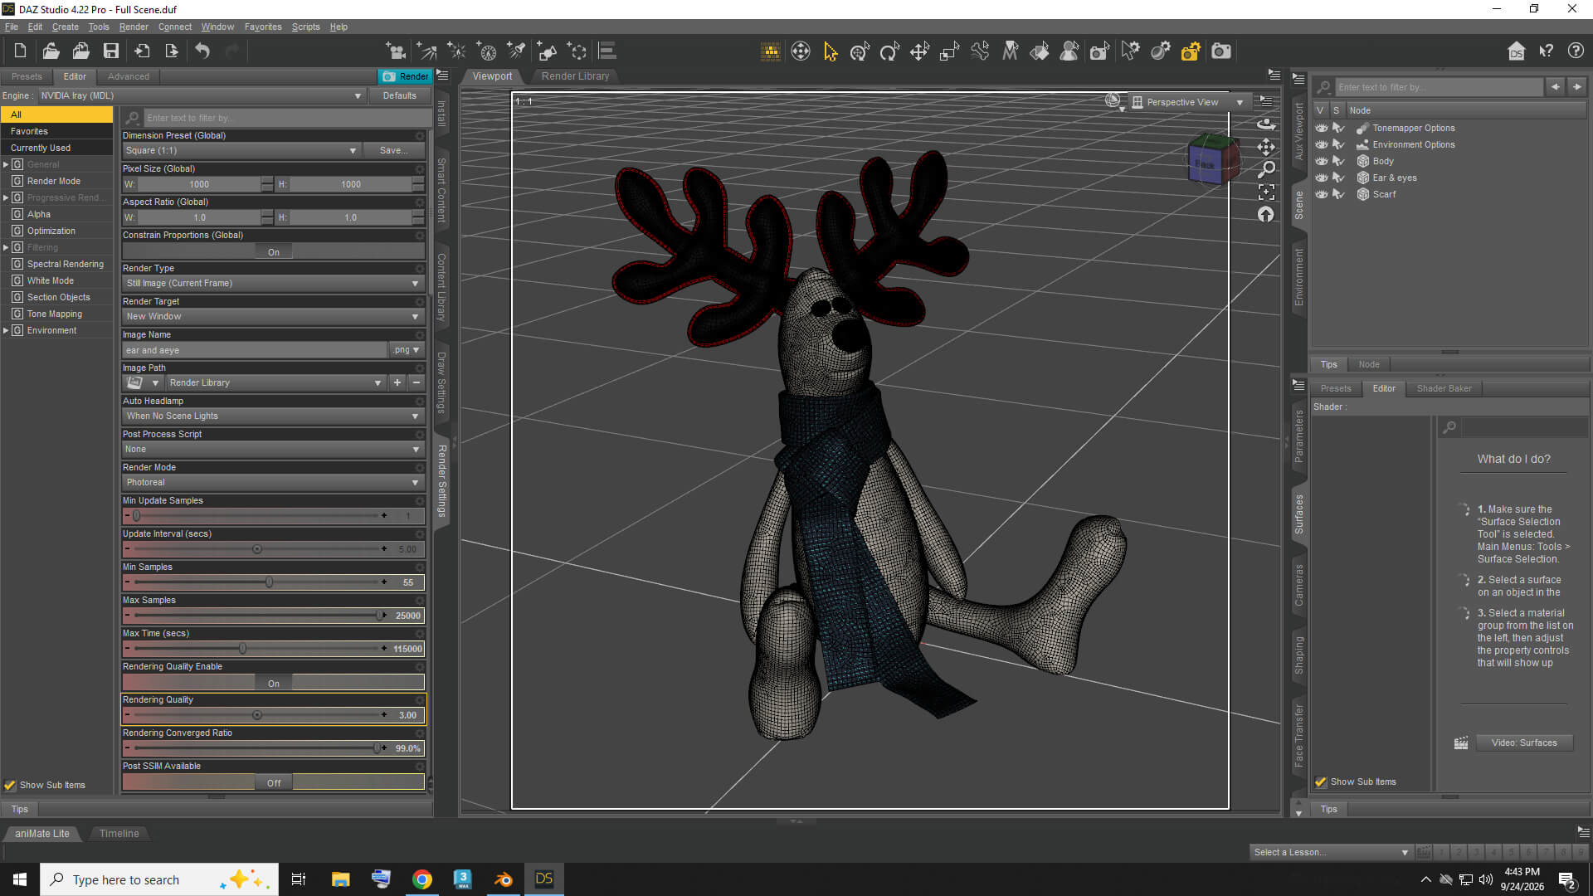Click the viewport zoom magnifier icon
Image resolution: width=1593 pixels, height=896 pixels.
pyautogui.click(x=1266, y=169)
